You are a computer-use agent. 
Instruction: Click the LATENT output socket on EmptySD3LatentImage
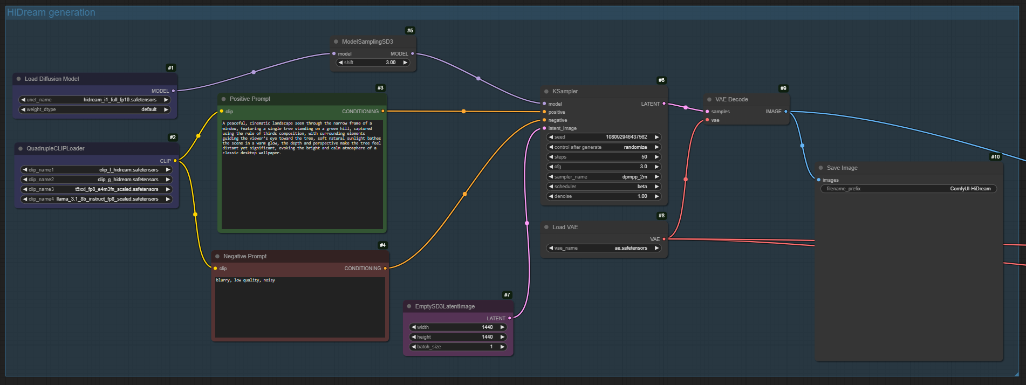pos(509,318)
